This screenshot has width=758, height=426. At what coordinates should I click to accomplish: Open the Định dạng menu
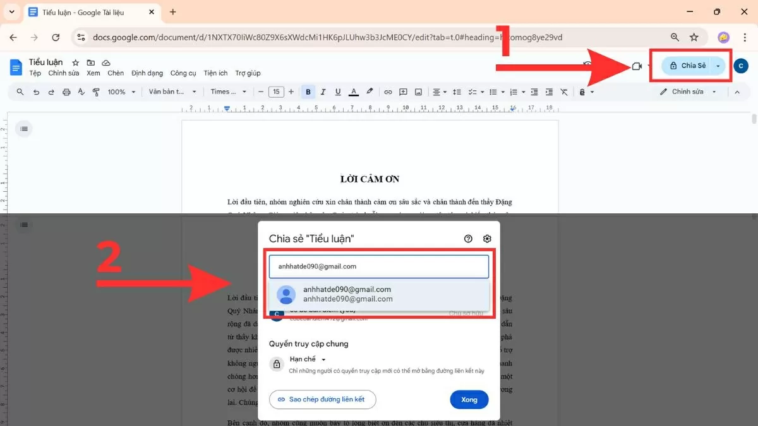pos(147,73)
